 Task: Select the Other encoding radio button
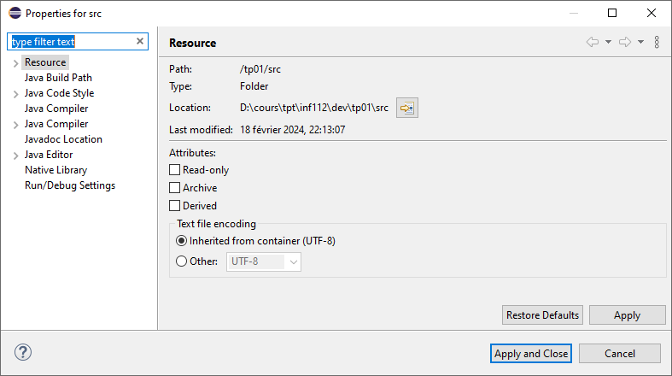pyautogui.click(x=181, y=261)
